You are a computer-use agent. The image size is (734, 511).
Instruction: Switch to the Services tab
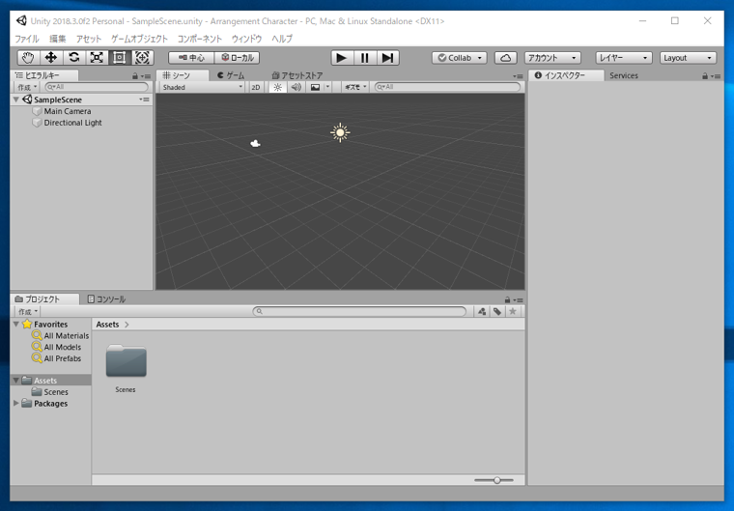624,75
